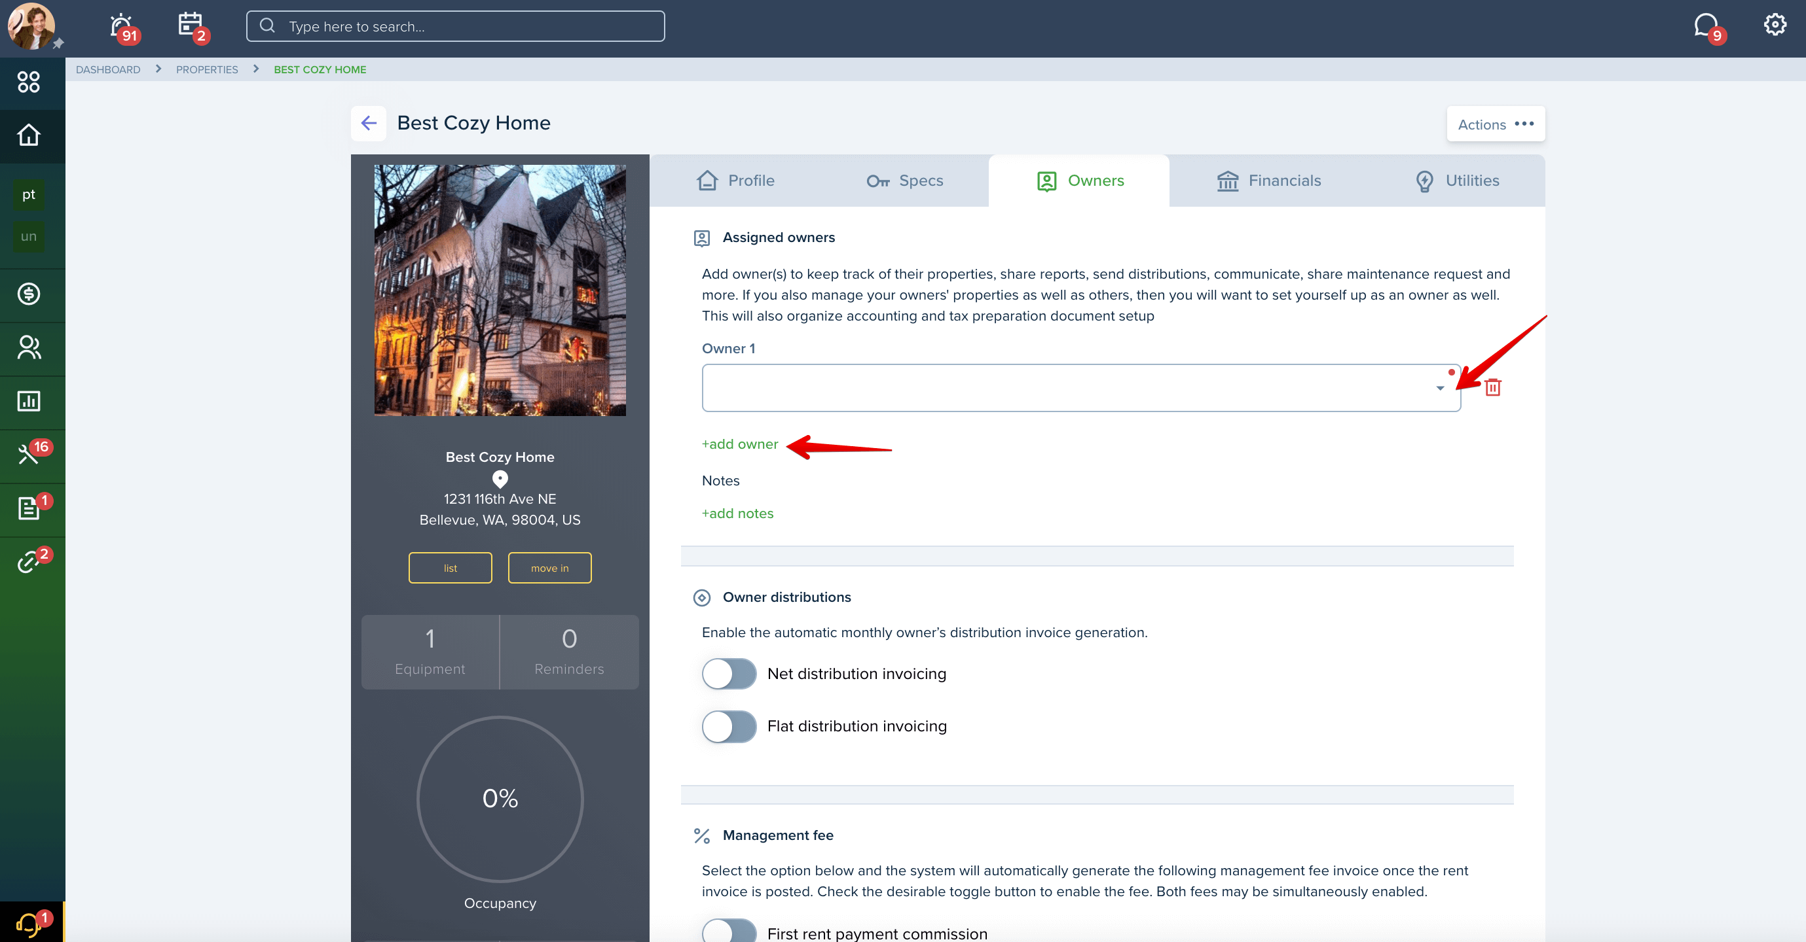Delete Owner 1 with the trash icon

1493,387
